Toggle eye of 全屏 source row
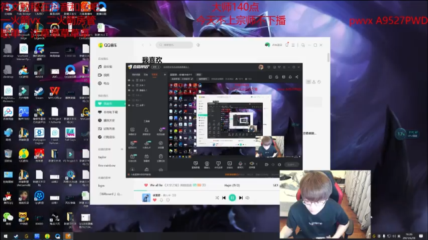The height and width of the screenshot is (240, 428). 129,105
